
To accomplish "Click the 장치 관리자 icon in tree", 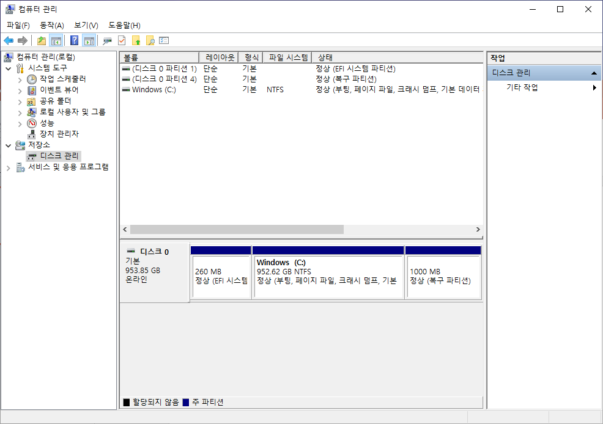I will point(32,134).
